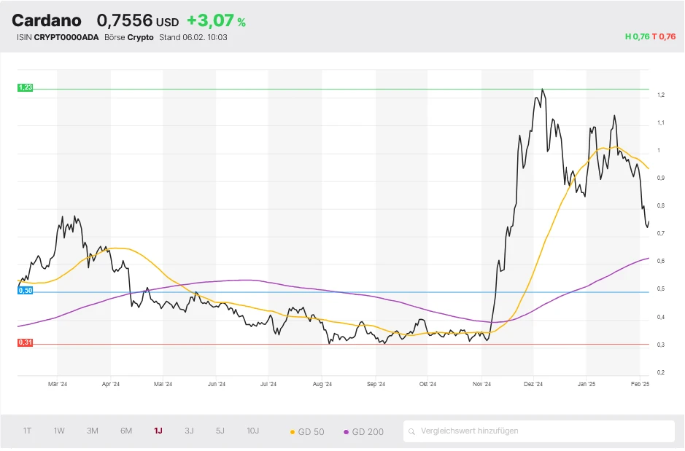
Task: Click the purple dot beside GD 200
Action: (x=346, y=432)
